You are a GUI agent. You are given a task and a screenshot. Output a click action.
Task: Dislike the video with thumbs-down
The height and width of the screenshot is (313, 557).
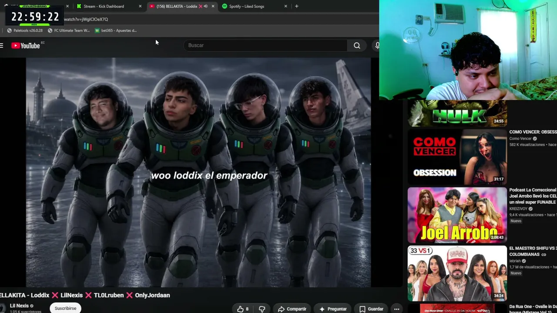point(262,309)
